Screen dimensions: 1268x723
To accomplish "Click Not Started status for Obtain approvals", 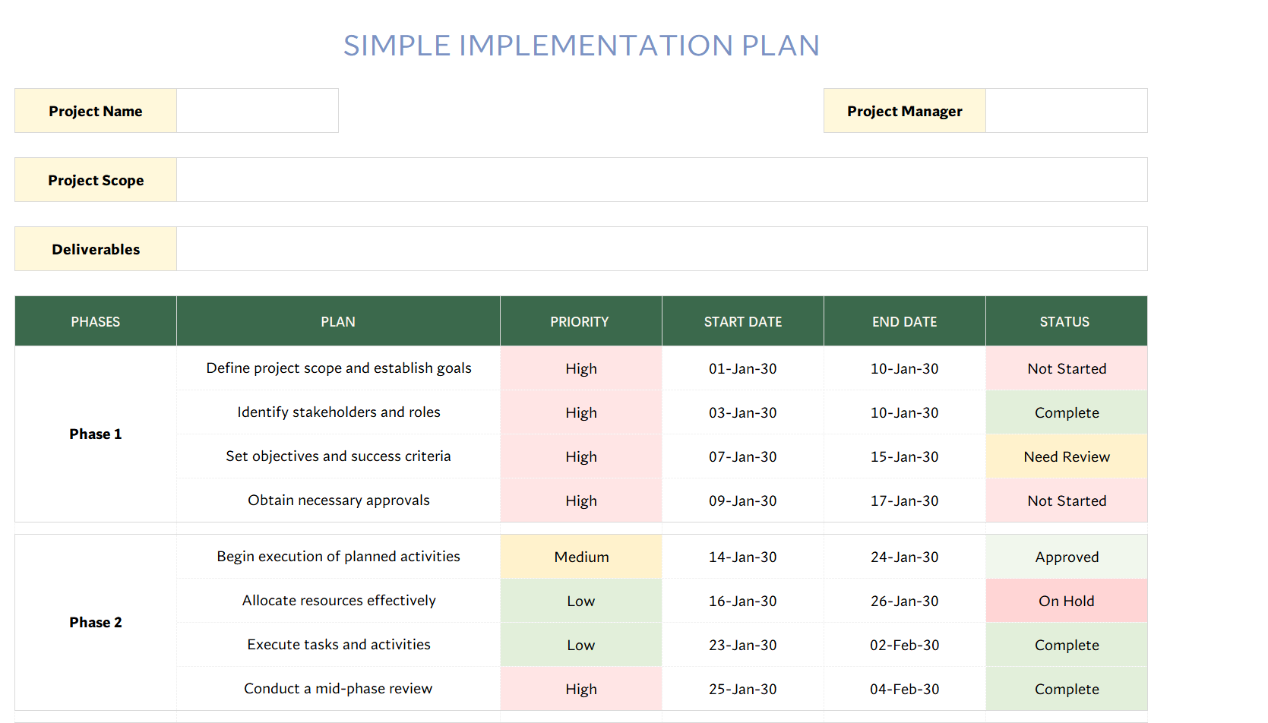I will click(1067, 500).
